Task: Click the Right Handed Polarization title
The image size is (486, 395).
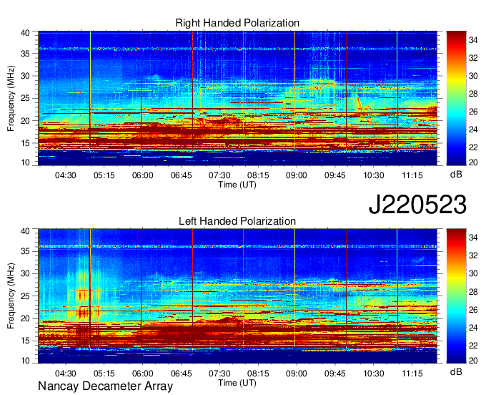Action: click(x=237, y=23)
